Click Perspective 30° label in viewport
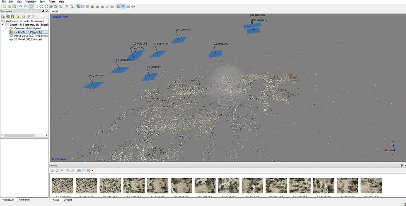This screenshot has width=406, height=206. point(60,17)
